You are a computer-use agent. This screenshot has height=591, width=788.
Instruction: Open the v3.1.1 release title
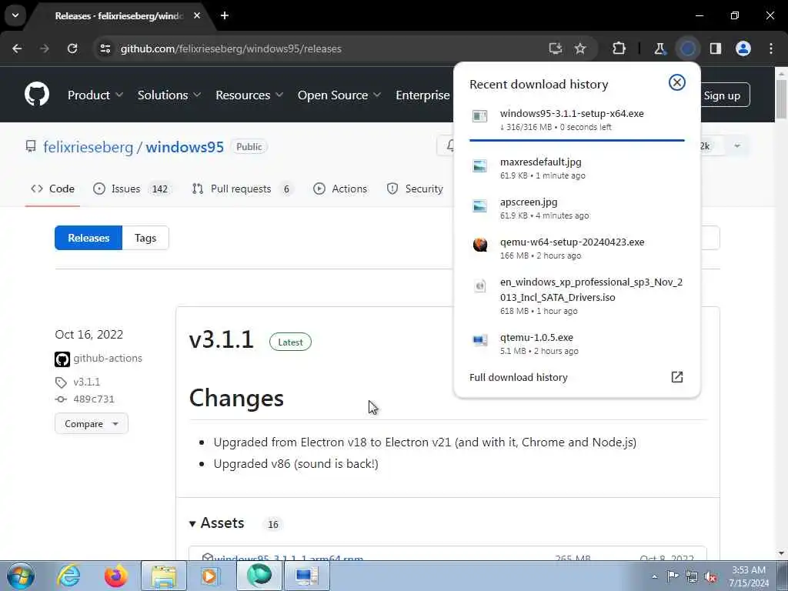click(x=221, y=339)
